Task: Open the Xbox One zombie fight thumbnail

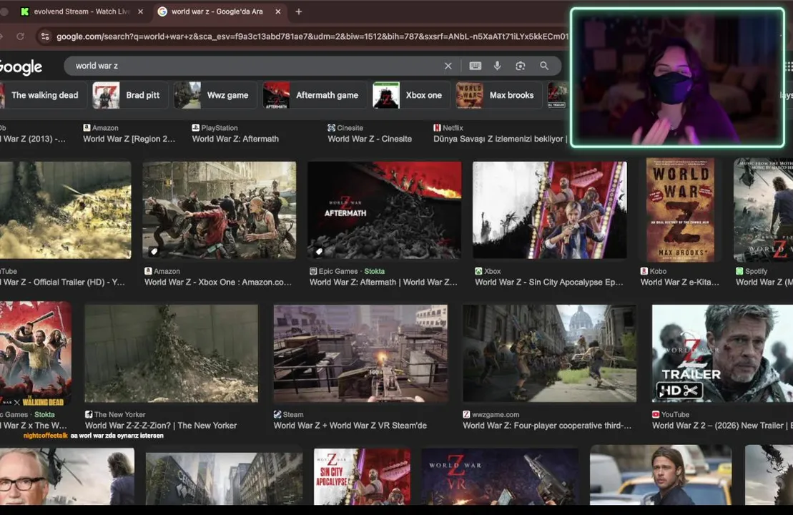Action: (219, 210)
